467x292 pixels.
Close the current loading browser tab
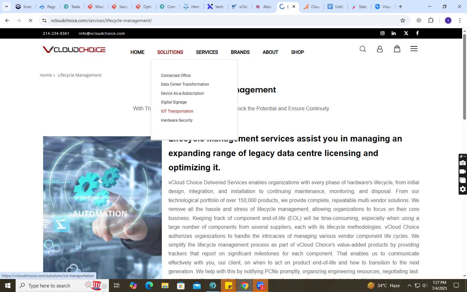[294, 6]
